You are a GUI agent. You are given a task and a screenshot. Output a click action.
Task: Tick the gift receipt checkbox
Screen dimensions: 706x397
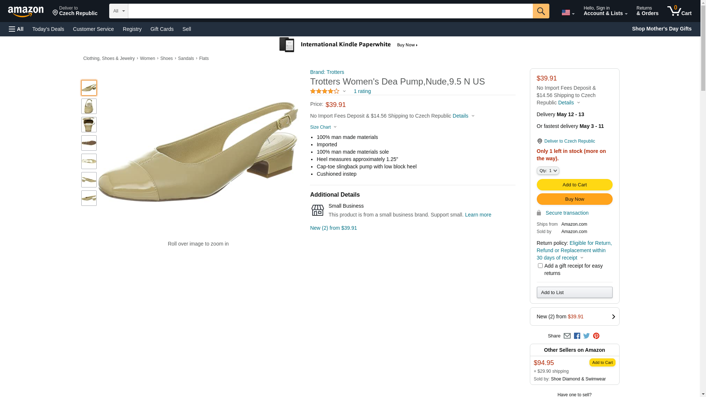coord(540,265)
